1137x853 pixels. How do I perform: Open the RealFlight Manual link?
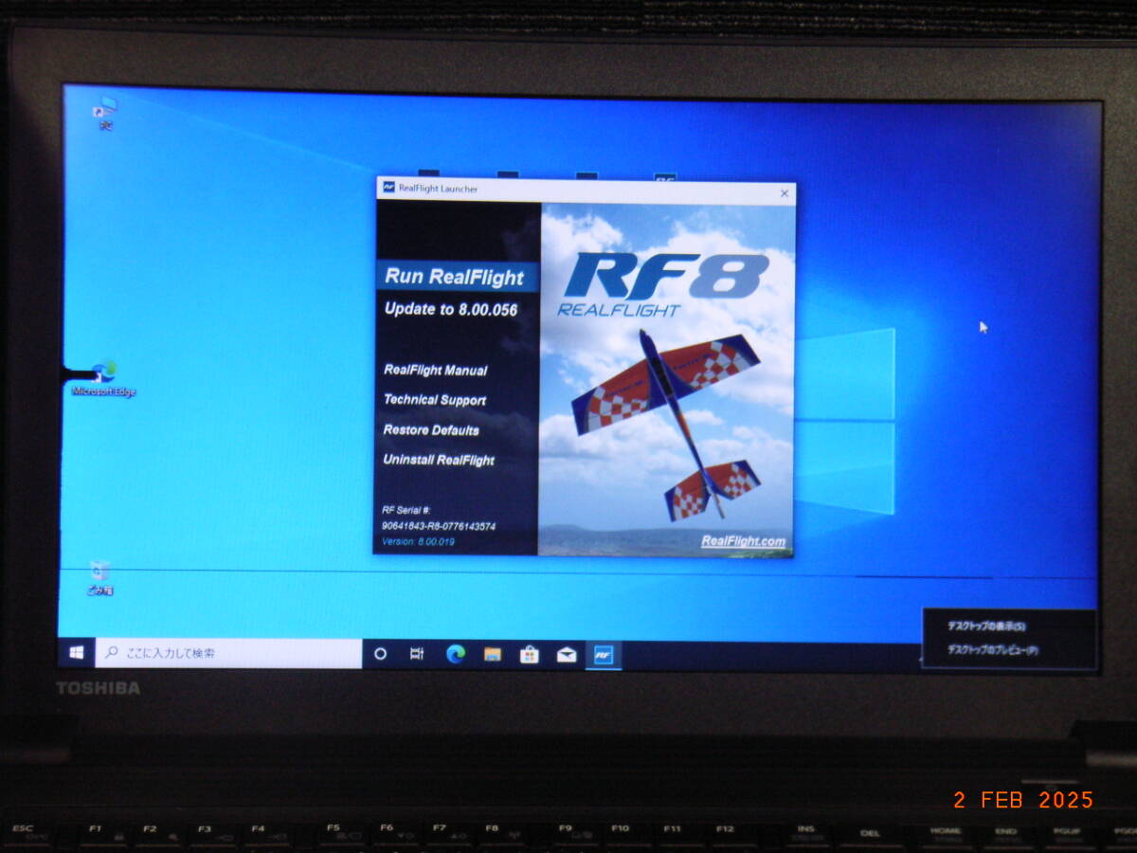[435, 371]
